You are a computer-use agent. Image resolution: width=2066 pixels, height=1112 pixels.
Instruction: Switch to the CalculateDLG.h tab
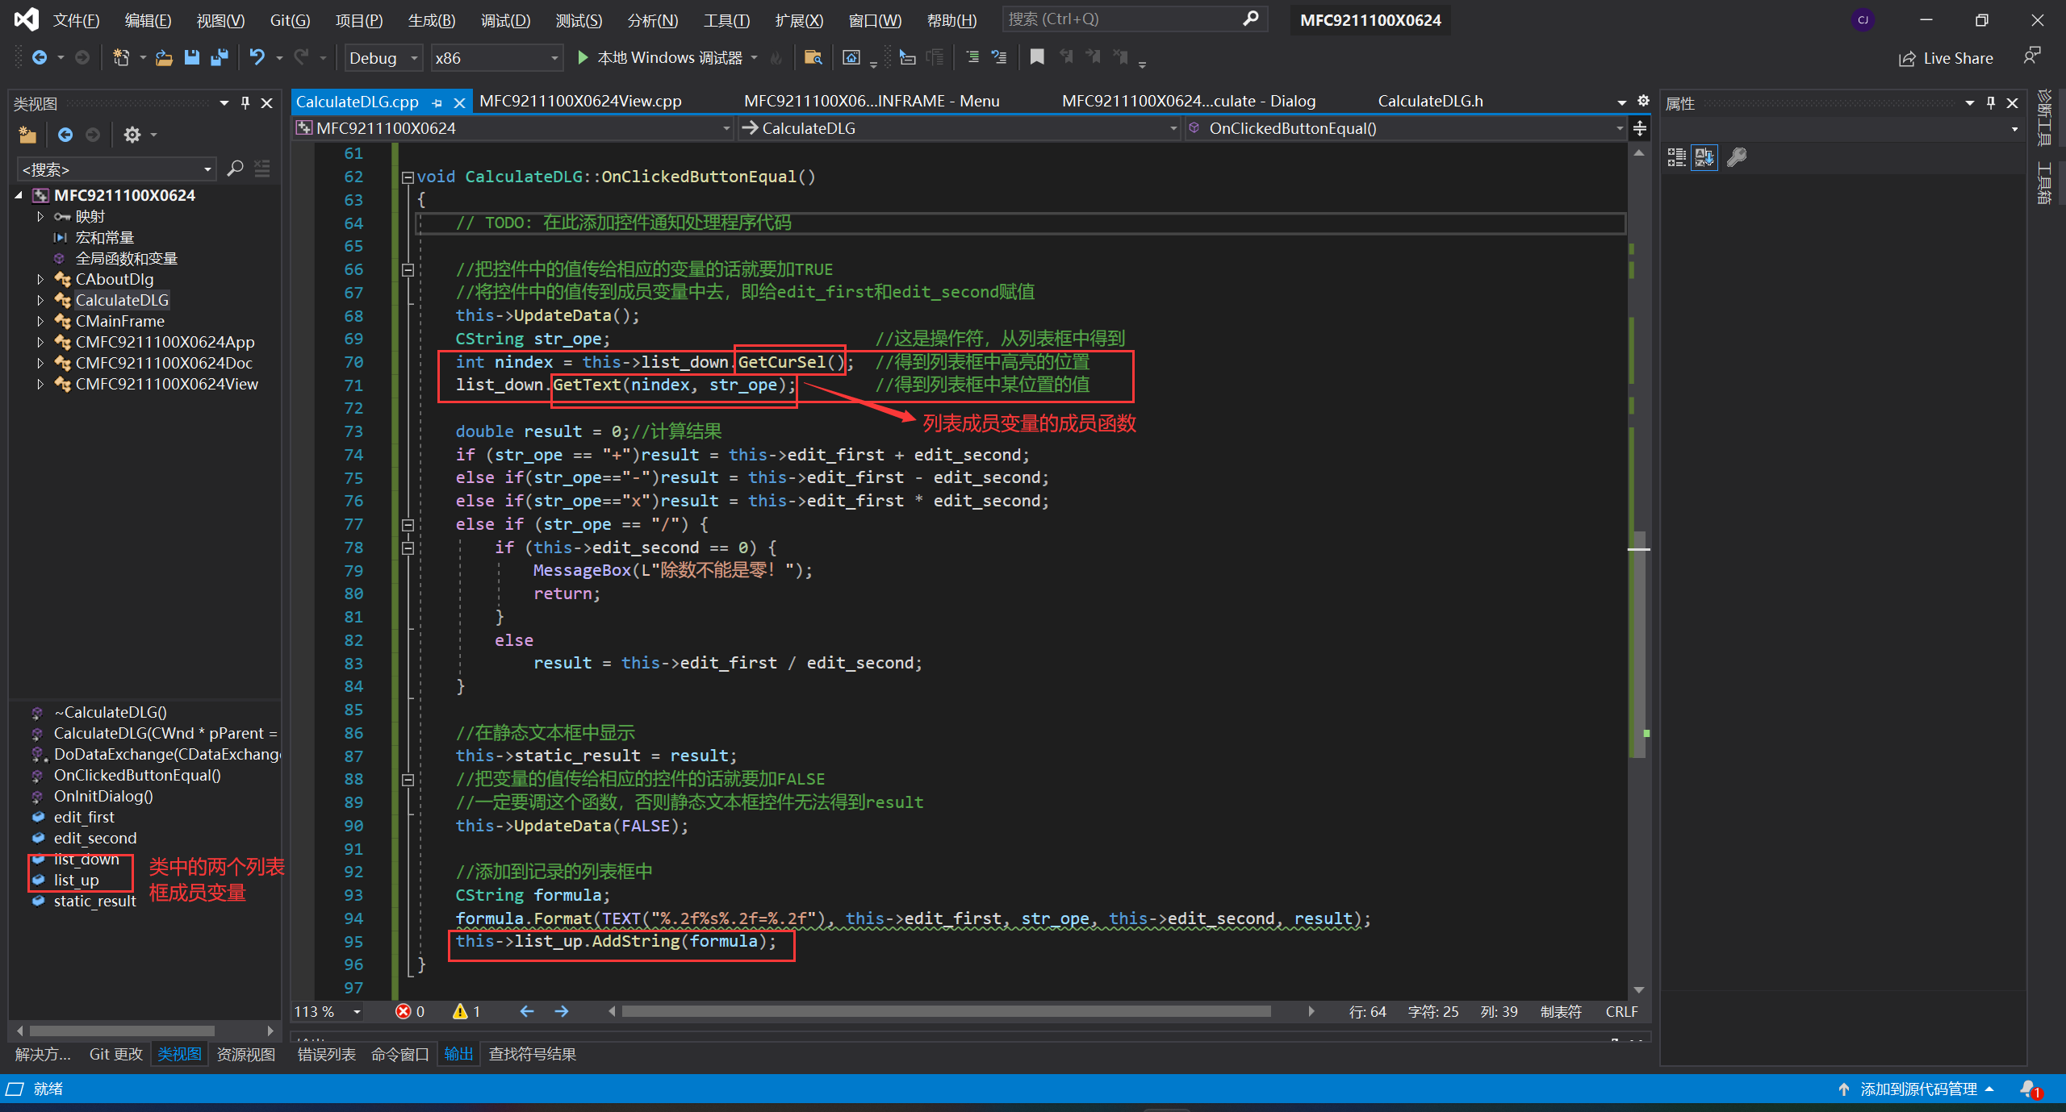pyautogui.click(x=1429, y=101)
